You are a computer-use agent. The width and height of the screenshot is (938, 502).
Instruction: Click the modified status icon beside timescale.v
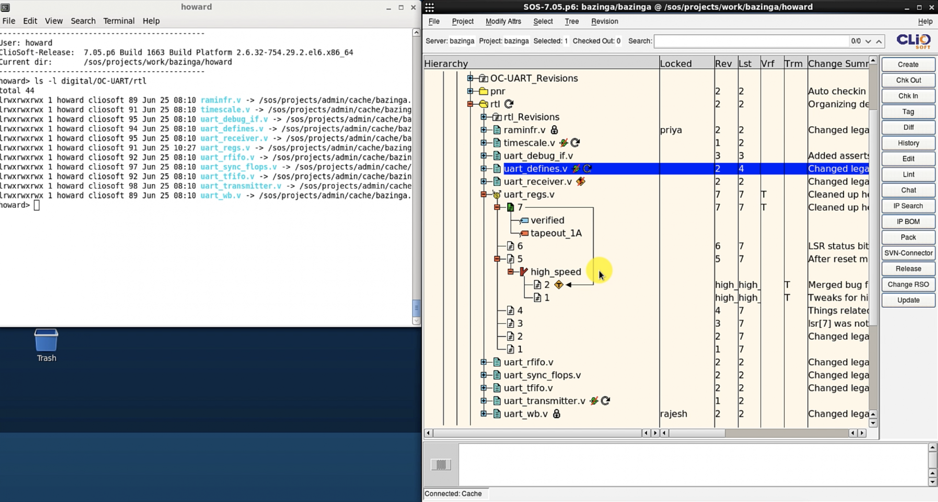[564, 143]
